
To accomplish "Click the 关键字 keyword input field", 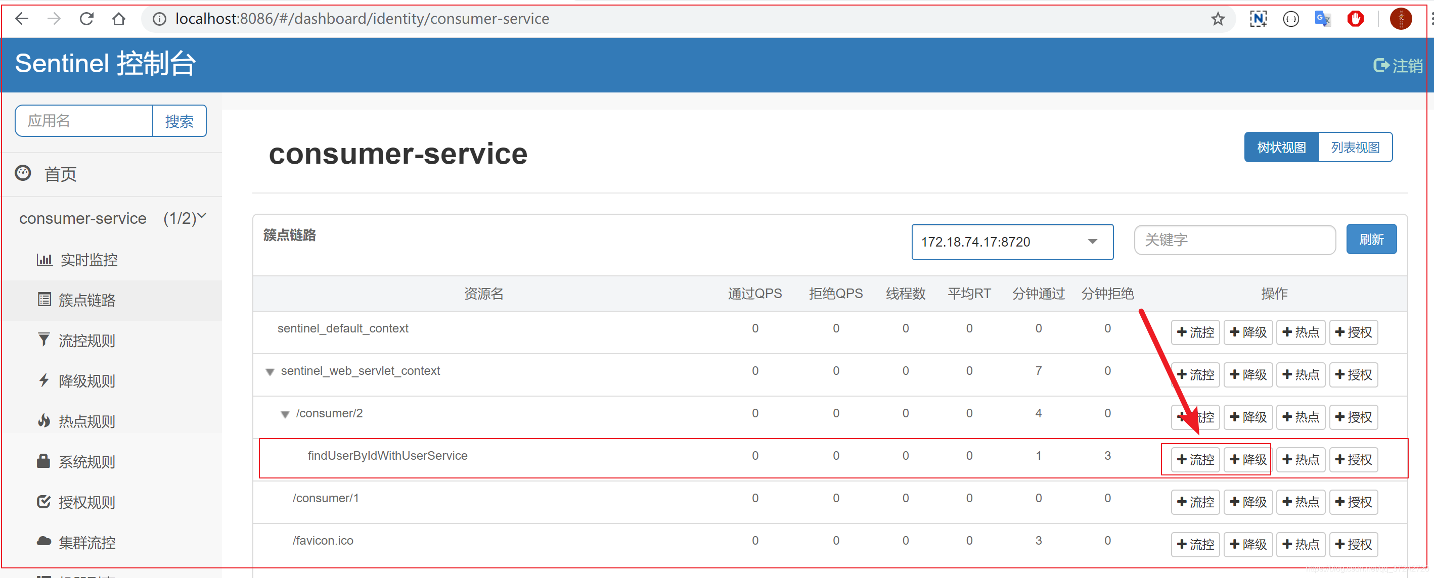I will 1235,240.
